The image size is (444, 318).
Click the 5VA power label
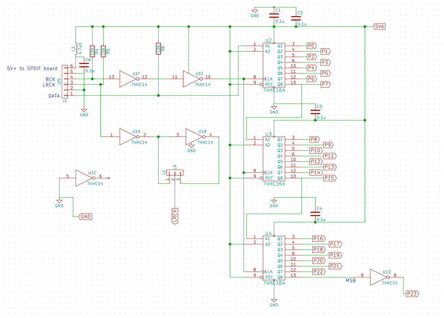[379, 26]
